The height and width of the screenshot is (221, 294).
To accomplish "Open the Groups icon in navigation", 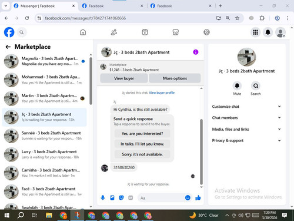I will coord(206,32).
